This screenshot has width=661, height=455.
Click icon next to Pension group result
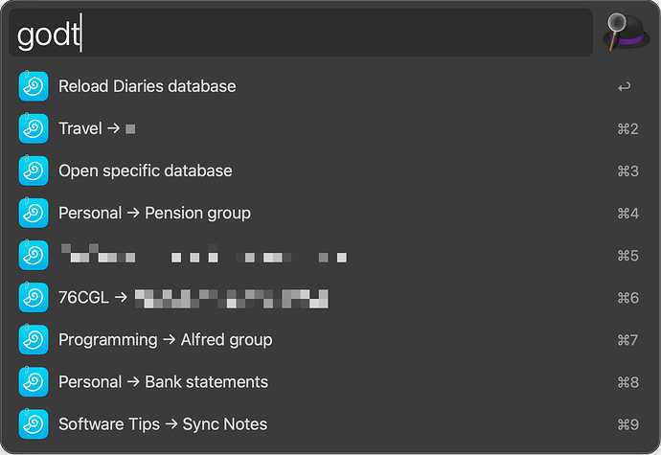pyautogui.click(x=34, y=213)
